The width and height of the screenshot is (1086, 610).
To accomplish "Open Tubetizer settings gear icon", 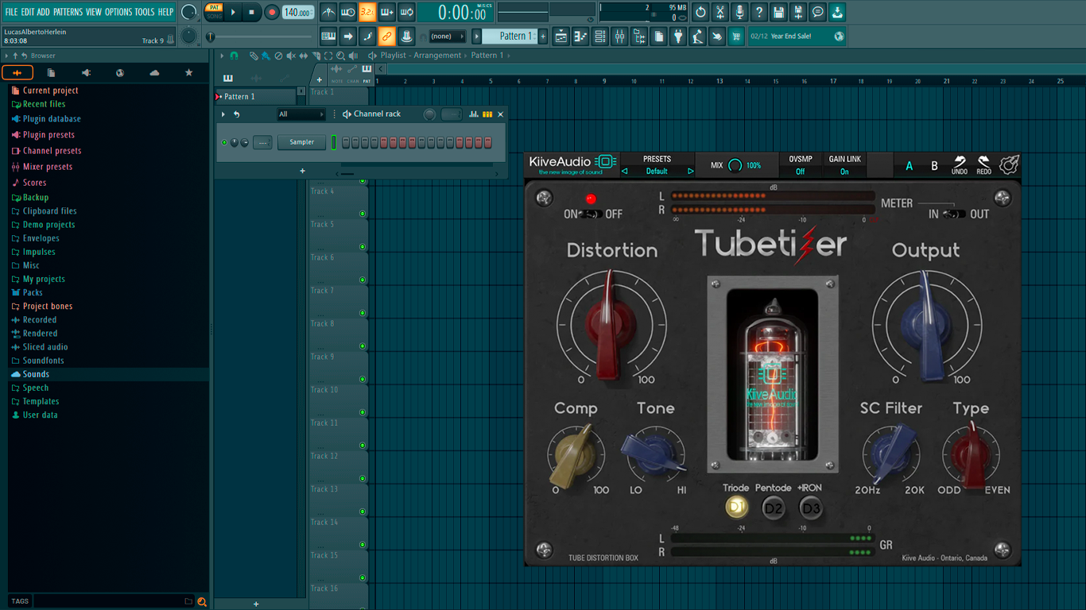I will [1009, 164].
